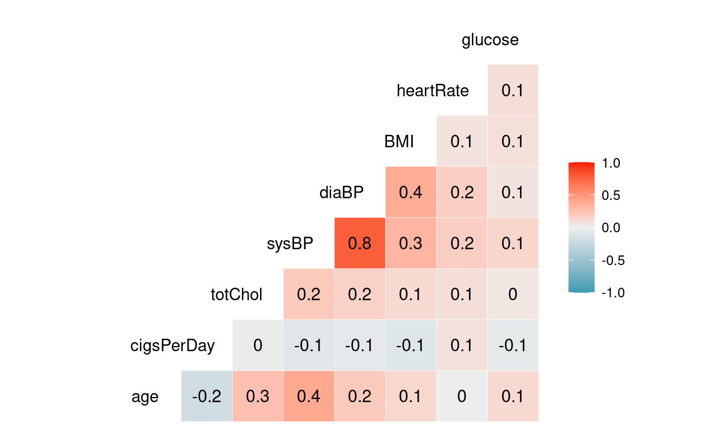
Task: Select the 0.4 cell in the age row
Action: click(x=309, y=396)
